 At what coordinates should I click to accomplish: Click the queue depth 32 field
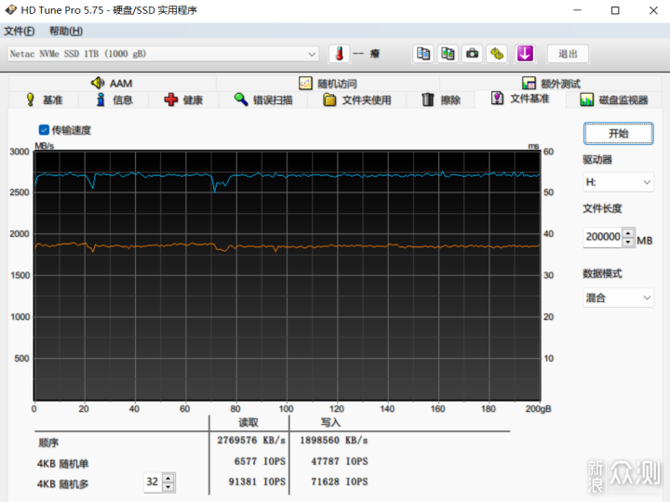(x=152, y=482)
